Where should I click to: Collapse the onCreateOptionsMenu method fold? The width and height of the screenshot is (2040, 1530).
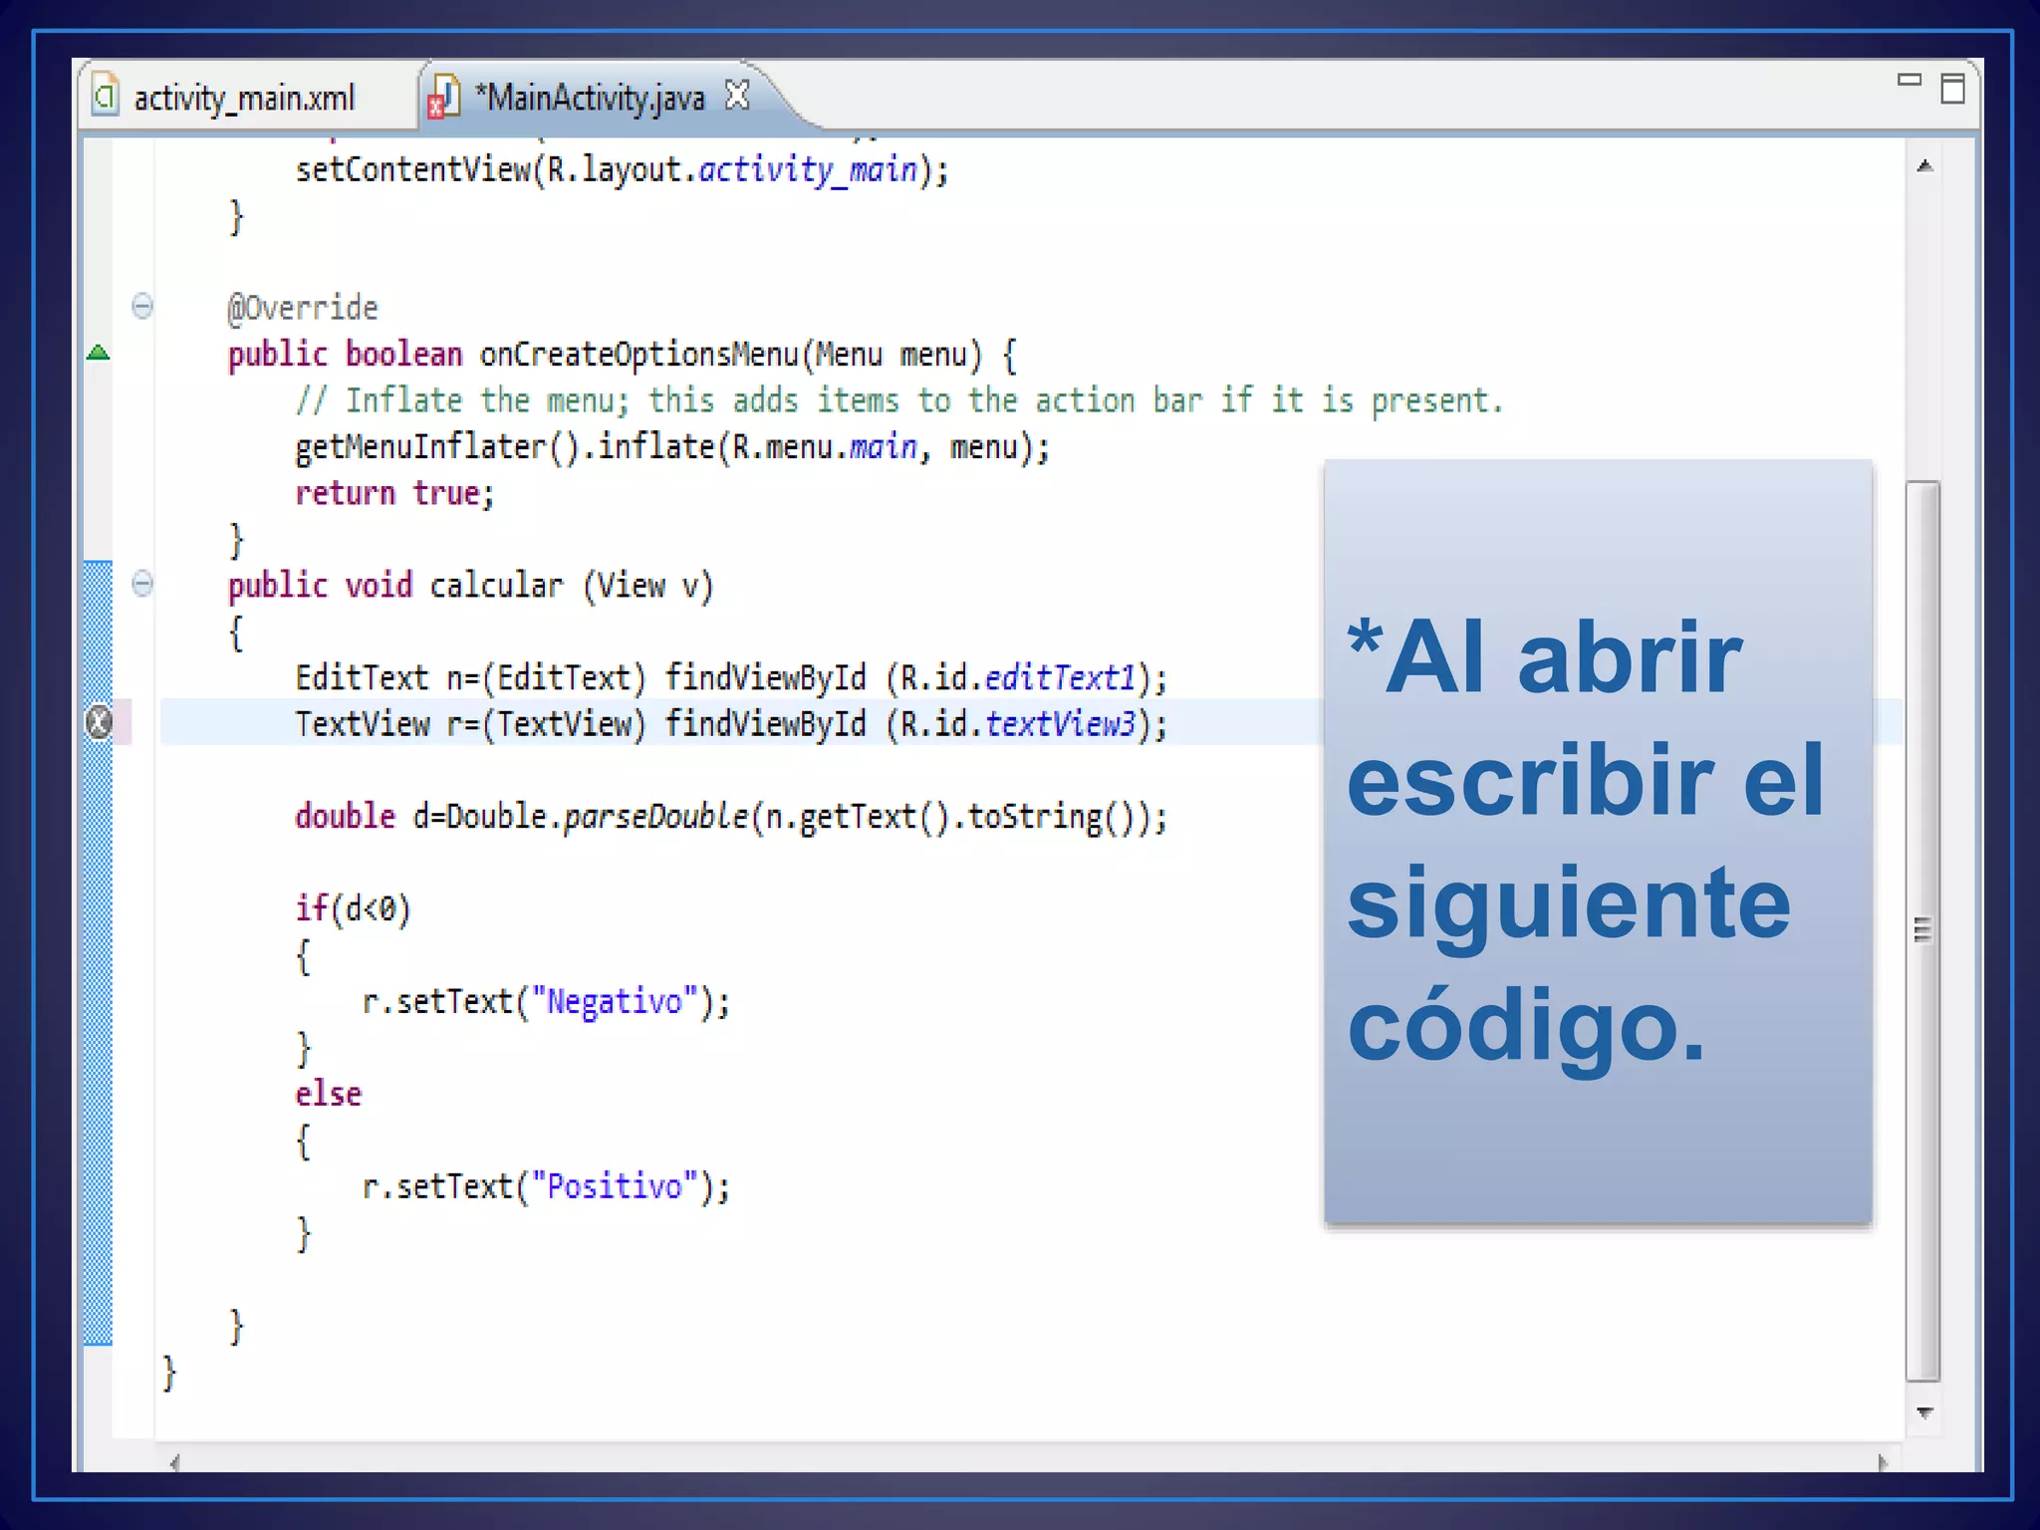pyautogui.click(x=142, y=306)
